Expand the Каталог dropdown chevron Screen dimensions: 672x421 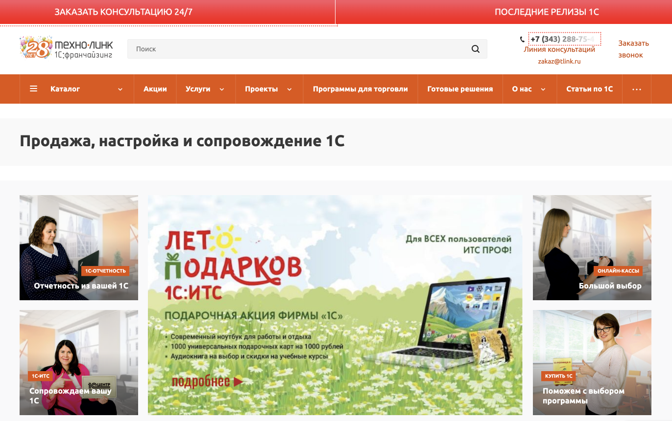click(120, 89)
